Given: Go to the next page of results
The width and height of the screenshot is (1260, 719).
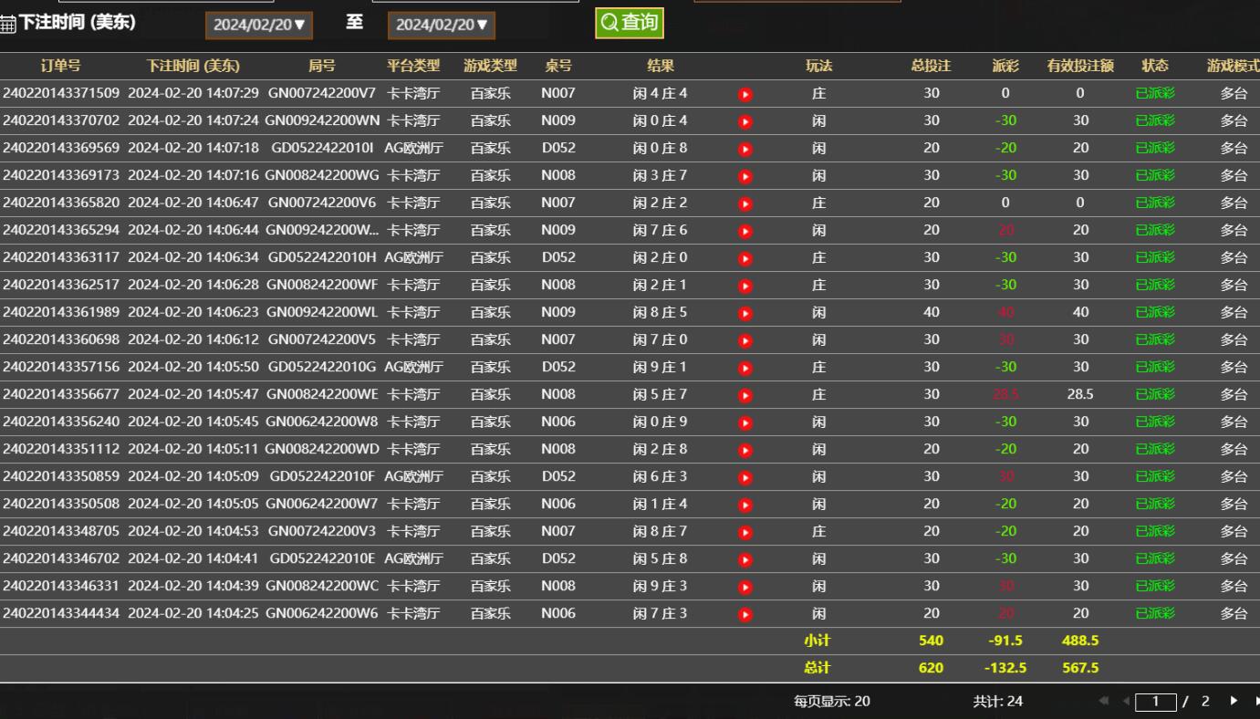Looking at the screenshot, I should (1234, 701).
